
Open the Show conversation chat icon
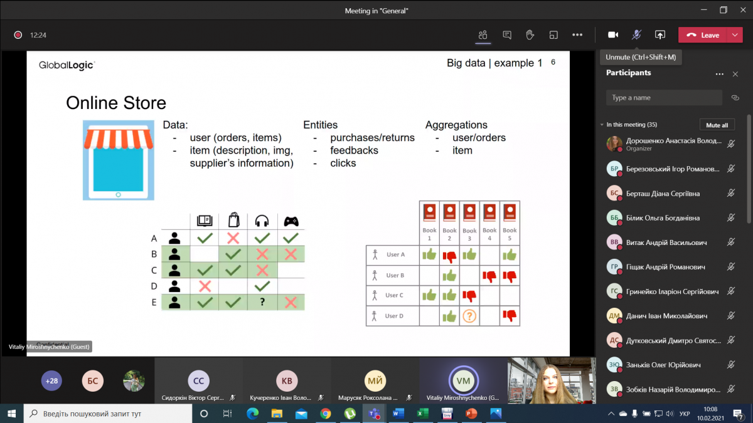(x=507, y=35)
